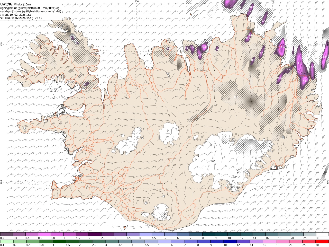Click the light lavender swatch between 4 and 4.5 on top scale
Viewport: 329px width, 247px height.
(x=145, y=234)
